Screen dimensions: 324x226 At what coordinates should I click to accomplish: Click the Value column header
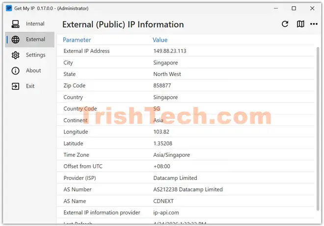point(160,40)
